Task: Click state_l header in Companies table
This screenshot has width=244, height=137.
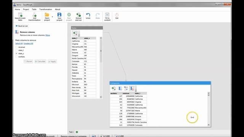Action: pyautogui.click(x=141, y=94)
